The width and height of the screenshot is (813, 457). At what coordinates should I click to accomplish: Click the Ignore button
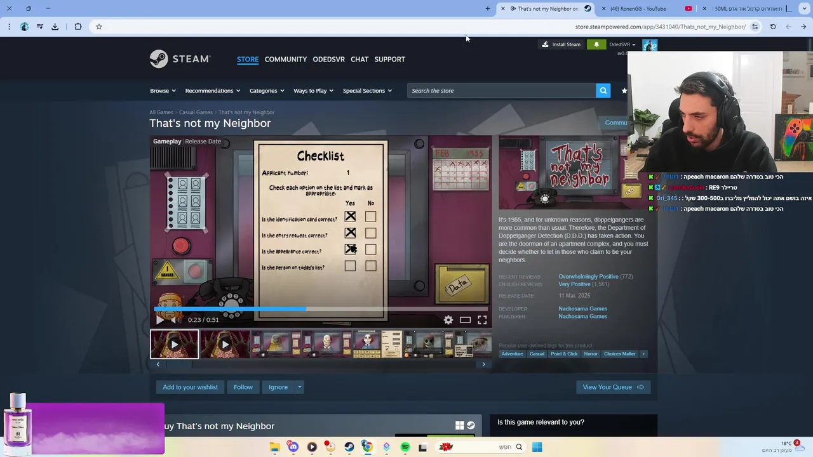[x=278, y=387]
